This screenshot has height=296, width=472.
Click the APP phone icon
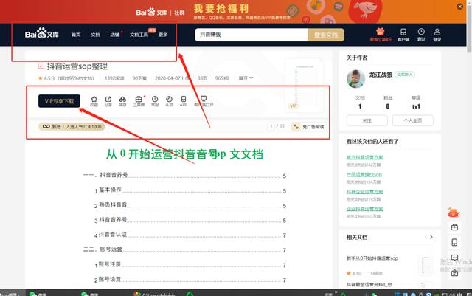pos(184,101)
